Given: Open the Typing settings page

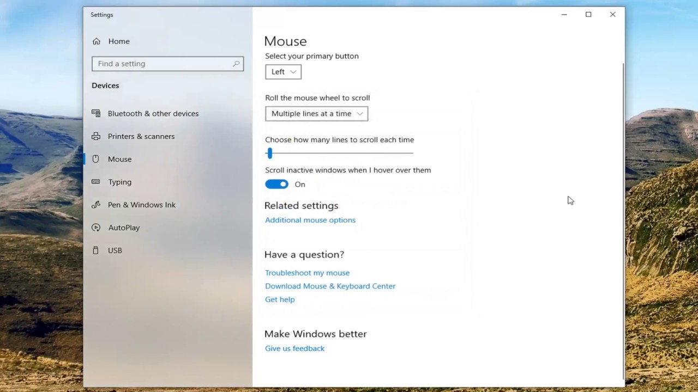Looking at the screenshot, I should pos(119,182).
